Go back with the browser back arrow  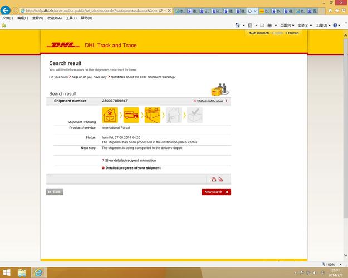pyautogui.click(x=6, y=10)
